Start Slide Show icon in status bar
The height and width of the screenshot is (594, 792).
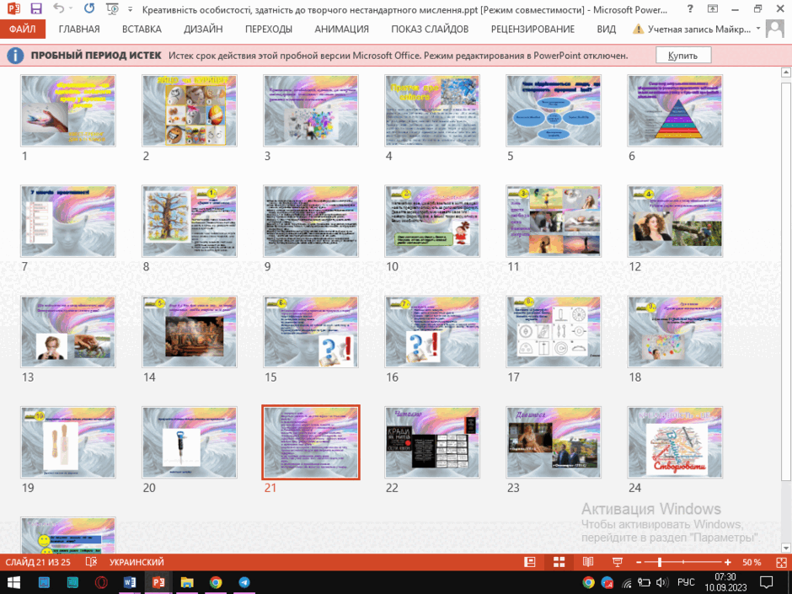click(618, 562)
